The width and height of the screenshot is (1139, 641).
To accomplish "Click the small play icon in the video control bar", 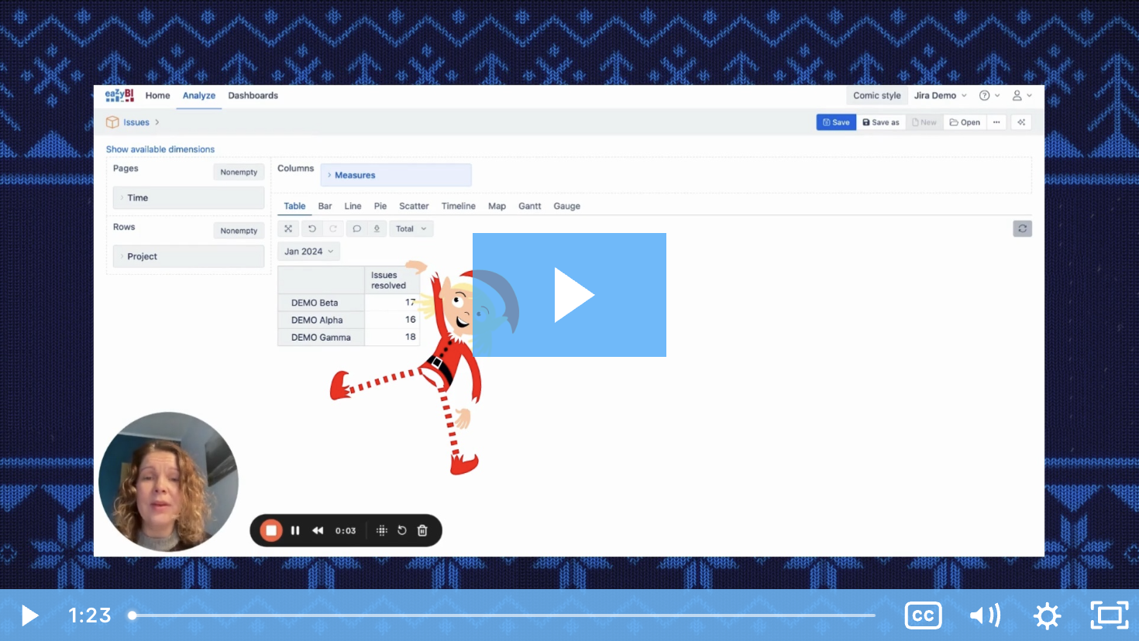I will [29, 615].
